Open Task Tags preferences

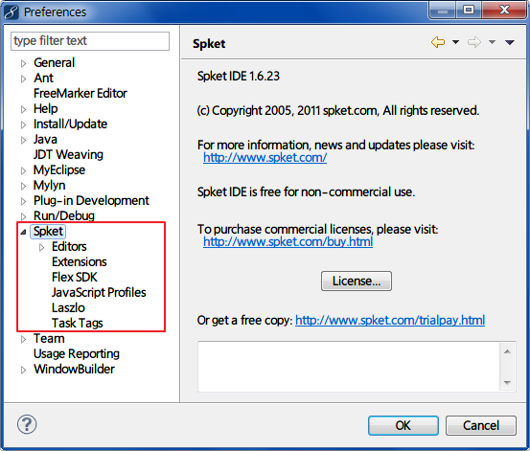pos(77,324)
